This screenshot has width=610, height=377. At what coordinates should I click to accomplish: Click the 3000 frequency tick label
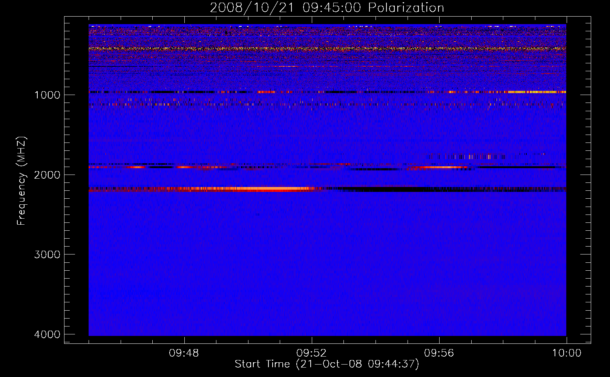click(x=47, y=254)
